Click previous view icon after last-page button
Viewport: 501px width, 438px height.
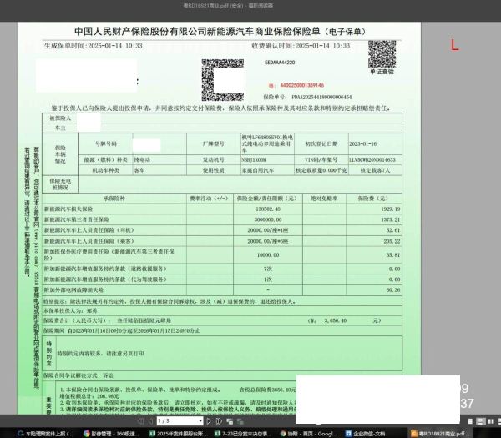pyautogui.click(x=230, y=421)
